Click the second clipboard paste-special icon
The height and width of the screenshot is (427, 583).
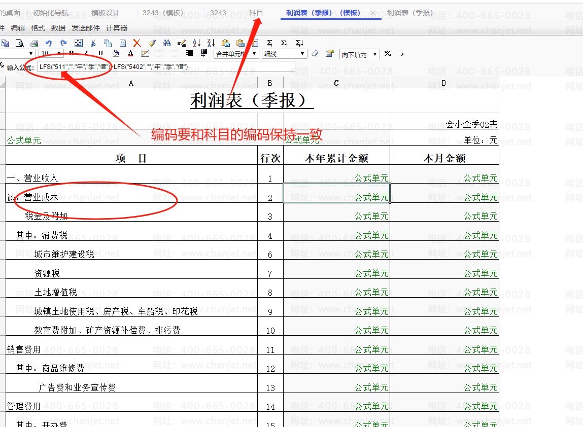[241, 43]
